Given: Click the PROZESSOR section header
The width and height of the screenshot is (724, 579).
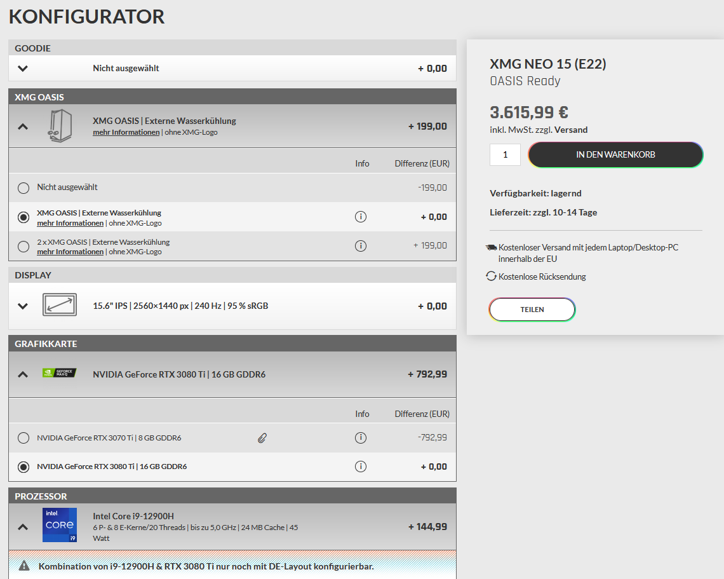Looking at the screenshot, I should pyautogui.click(x=232, y=496).
